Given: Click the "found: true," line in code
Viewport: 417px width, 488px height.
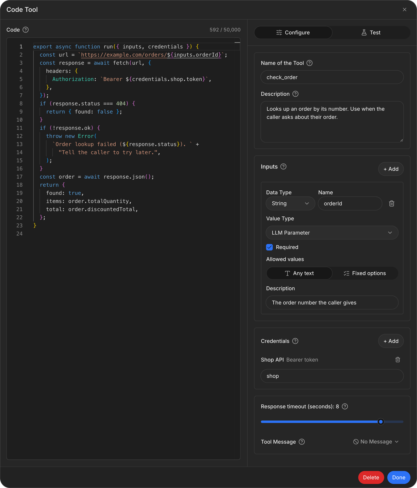Looking at the screenshot, I should point(65,193).
